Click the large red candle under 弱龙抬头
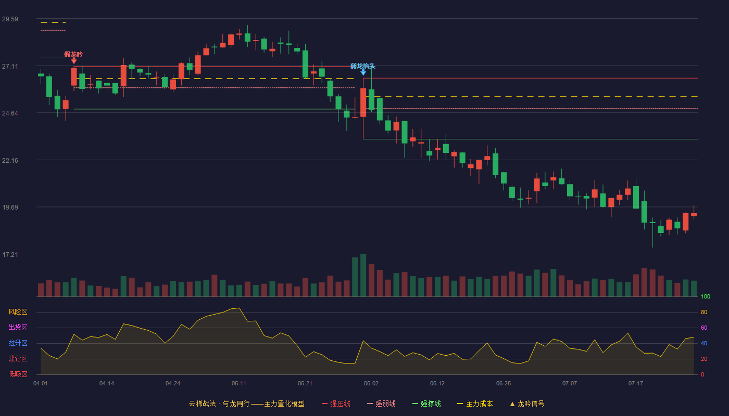Image resolution: width=729 pixels, height=416 pixels. click(x=363, y=102)
